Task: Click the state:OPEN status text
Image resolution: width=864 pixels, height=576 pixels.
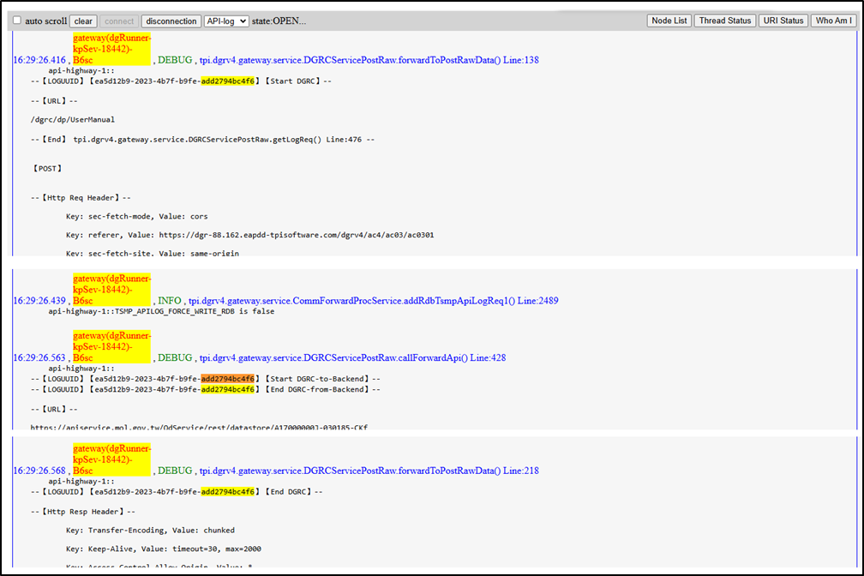Action: [x=279, y=21]
